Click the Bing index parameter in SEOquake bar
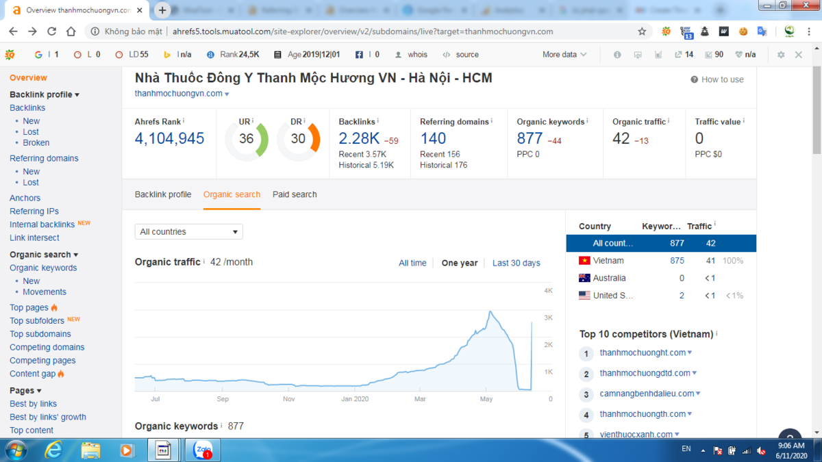The width and height of the screenshot is (822, 462). coord(177,55)
